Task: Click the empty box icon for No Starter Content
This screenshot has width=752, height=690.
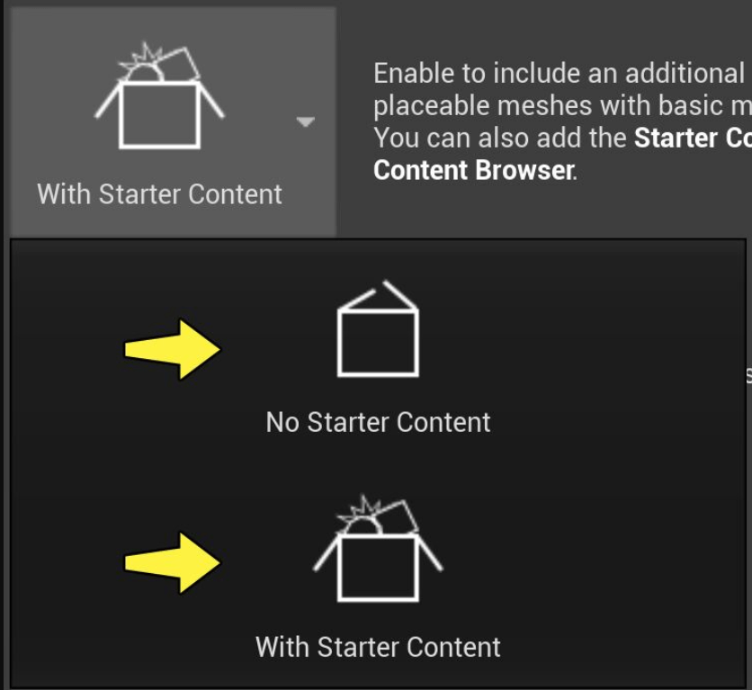Action: pos(378,329)
